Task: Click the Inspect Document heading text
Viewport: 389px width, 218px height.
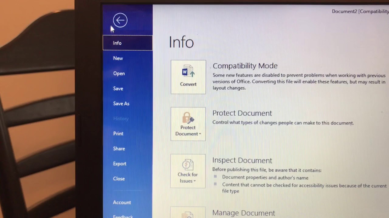Action: [242, 160]
